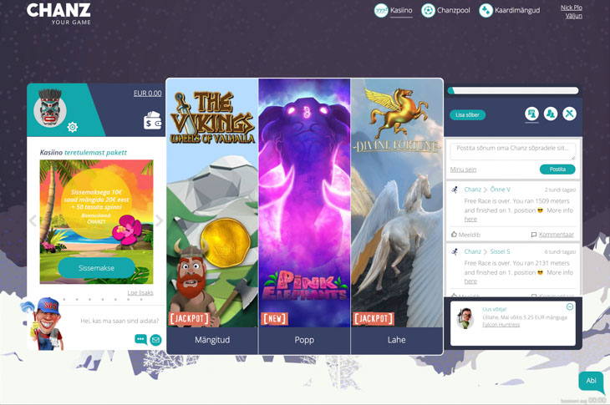Screen dimensions: 610x405
Task: Click here link in Sissel S post
Action: coord(470,281)
